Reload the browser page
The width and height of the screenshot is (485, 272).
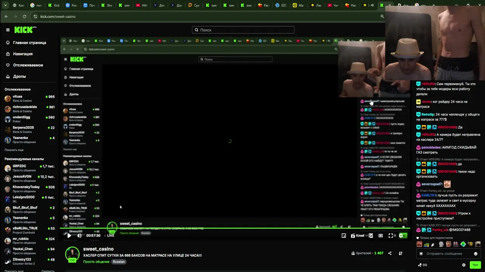(x=25, y=16)
